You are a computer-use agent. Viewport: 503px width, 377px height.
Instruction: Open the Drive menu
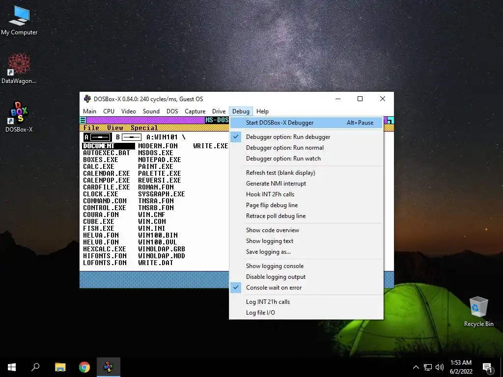click(x=219, y=111)
